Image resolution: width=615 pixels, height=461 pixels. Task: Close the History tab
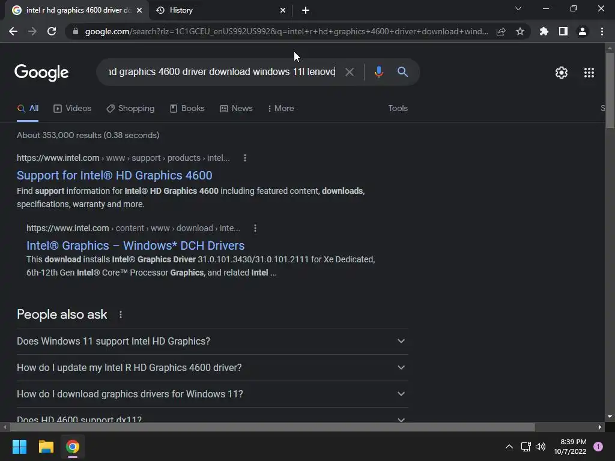[283, 10]
